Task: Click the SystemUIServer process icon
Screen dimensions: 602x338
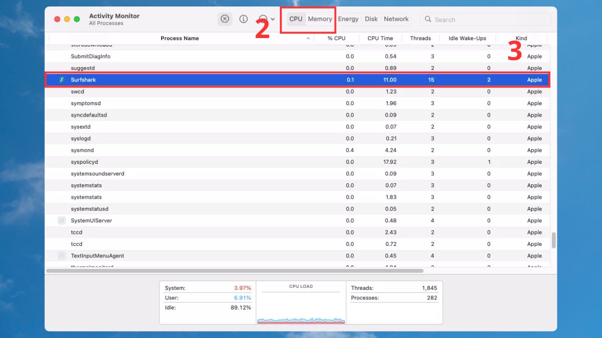Action: 62,220
